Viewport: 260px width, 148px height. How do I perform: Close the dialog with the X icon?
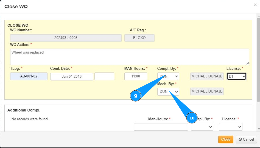point(255,5)
